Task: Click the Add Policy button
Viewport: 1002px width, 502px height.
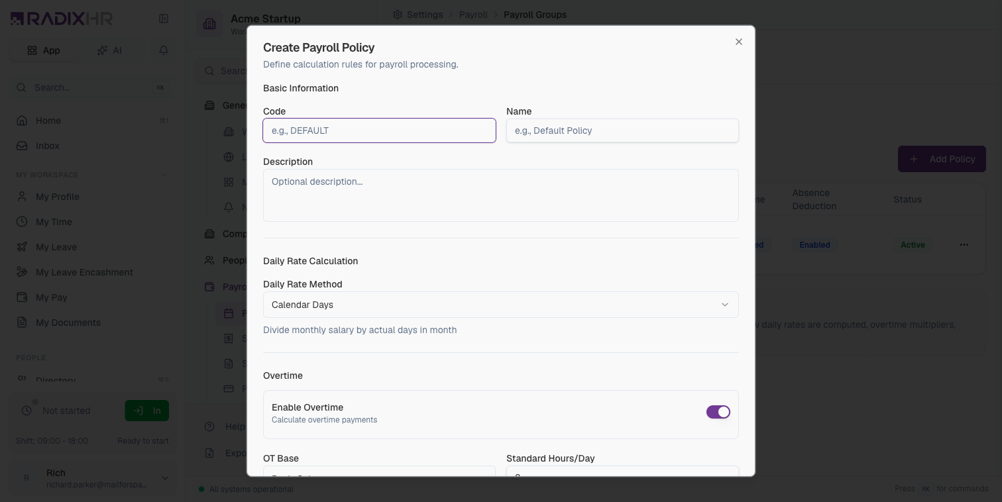Action: [942, 159]
